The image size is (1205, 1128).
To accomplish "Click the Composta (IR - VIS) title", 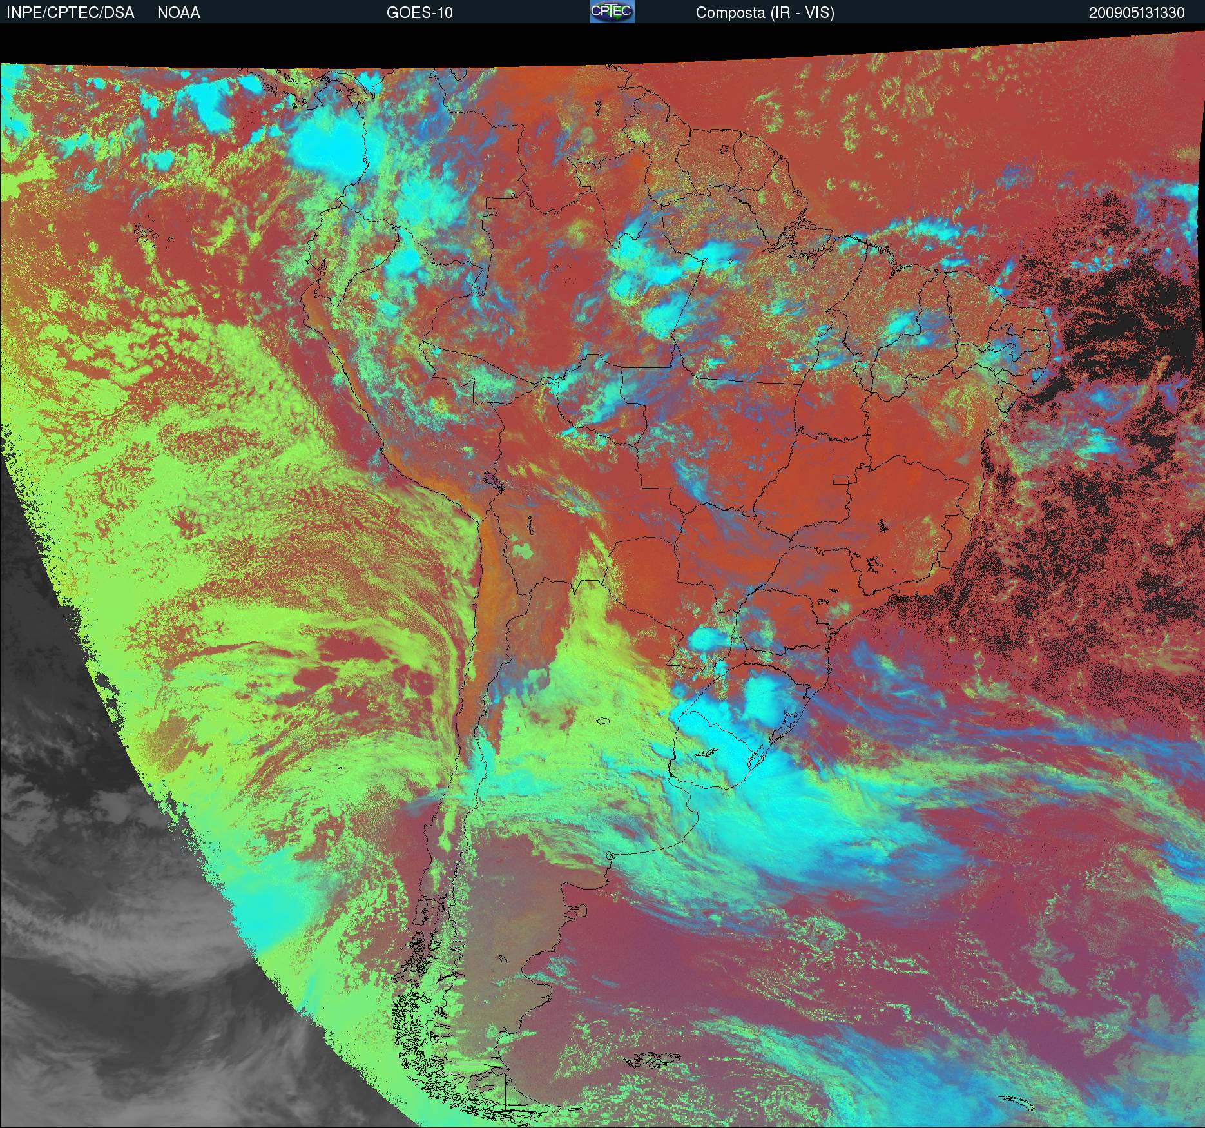I will 765,13.
